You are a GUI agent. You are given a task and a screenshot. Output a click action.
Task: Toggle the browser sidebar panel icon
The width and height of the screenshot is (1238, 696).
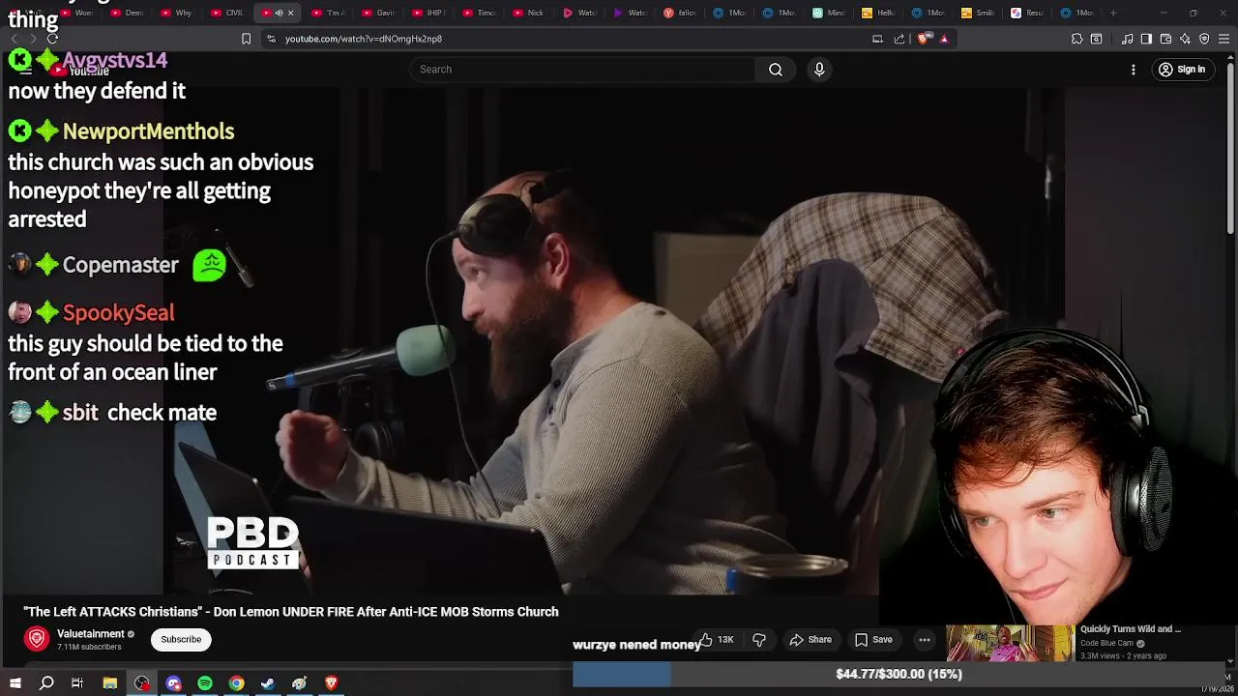[1146, 39]
